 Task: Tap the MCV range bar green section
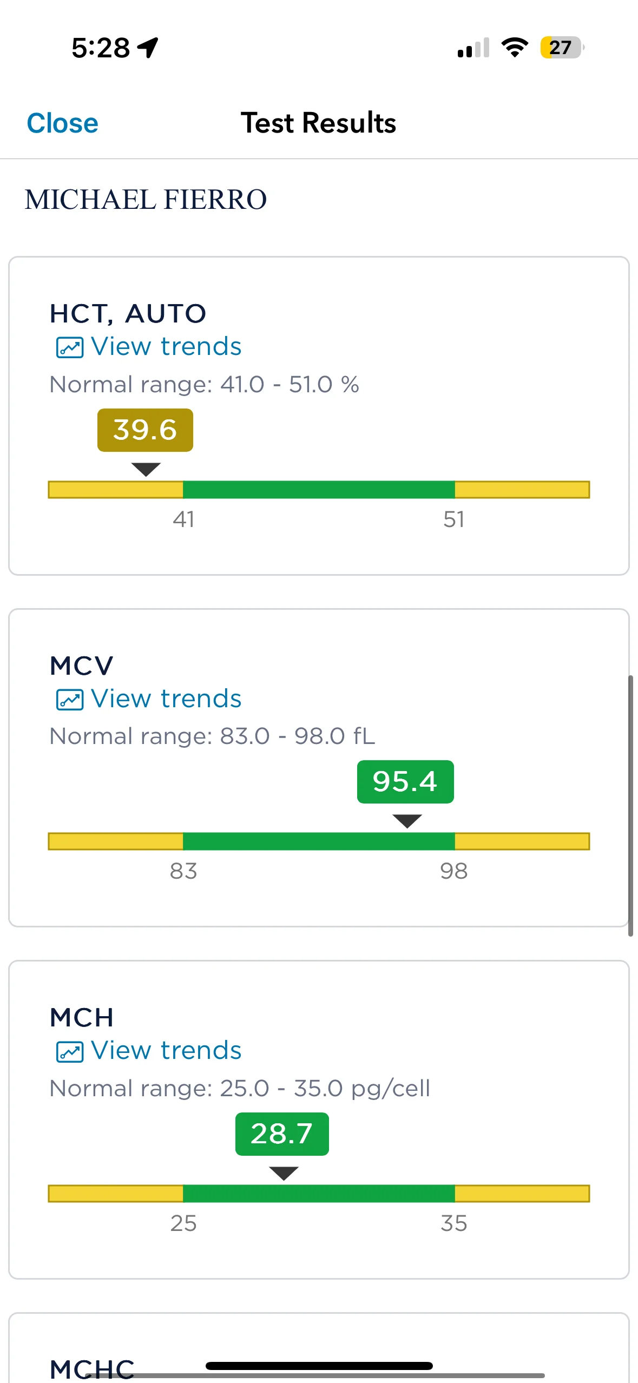[319, 841]
